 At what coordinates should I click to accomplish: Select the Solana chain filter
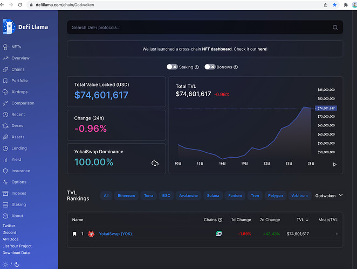[213, 196]
